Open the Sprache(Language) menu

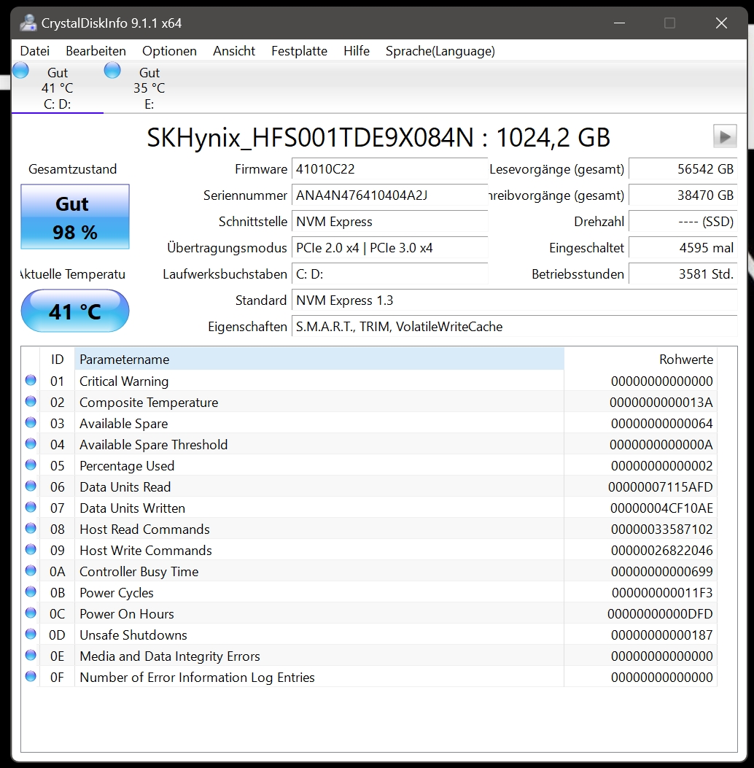coord(440,51)
